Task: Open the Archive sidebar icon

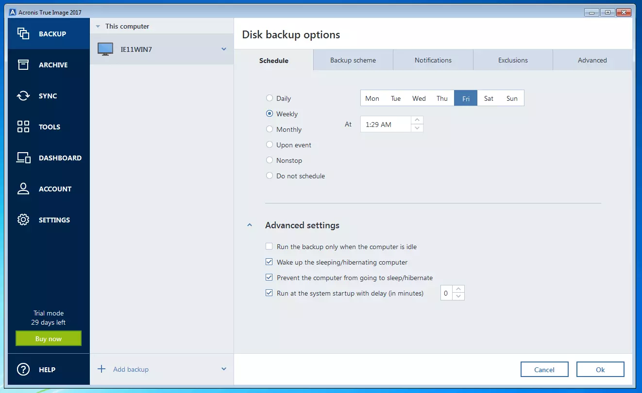Action: (23, 64)
